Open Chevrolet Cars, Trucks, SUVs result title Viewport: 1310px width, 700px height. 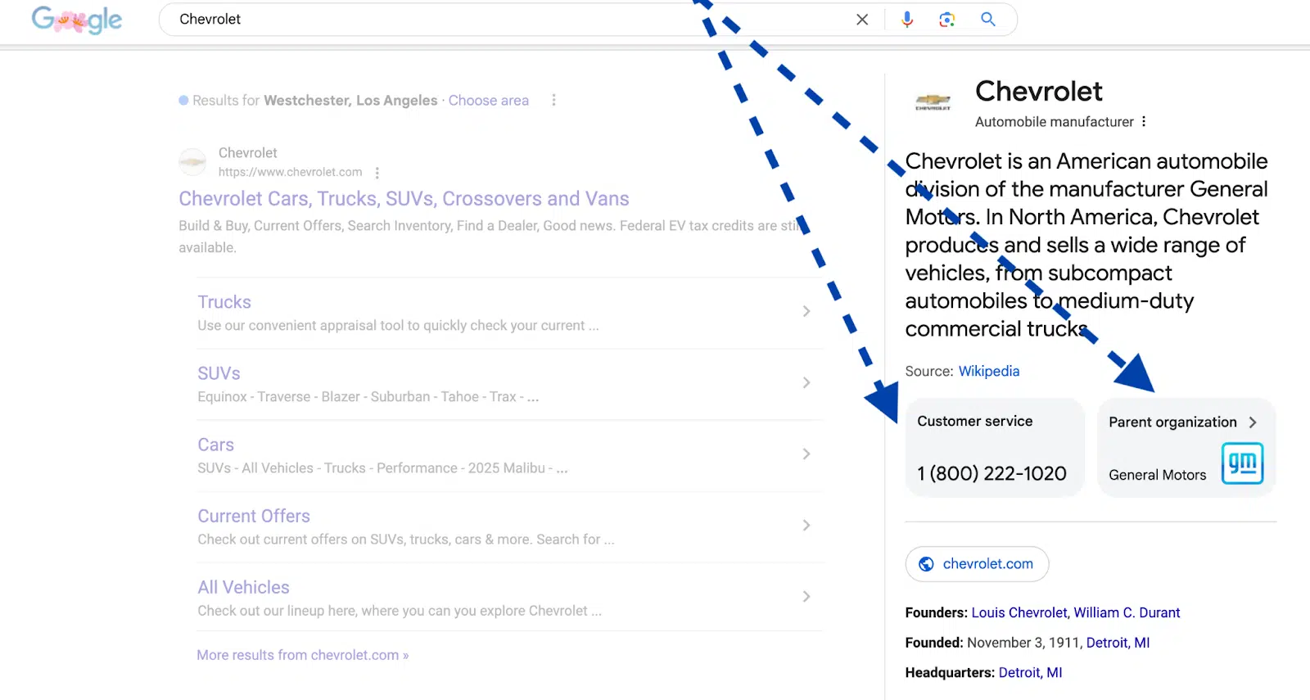coord(404,199)
